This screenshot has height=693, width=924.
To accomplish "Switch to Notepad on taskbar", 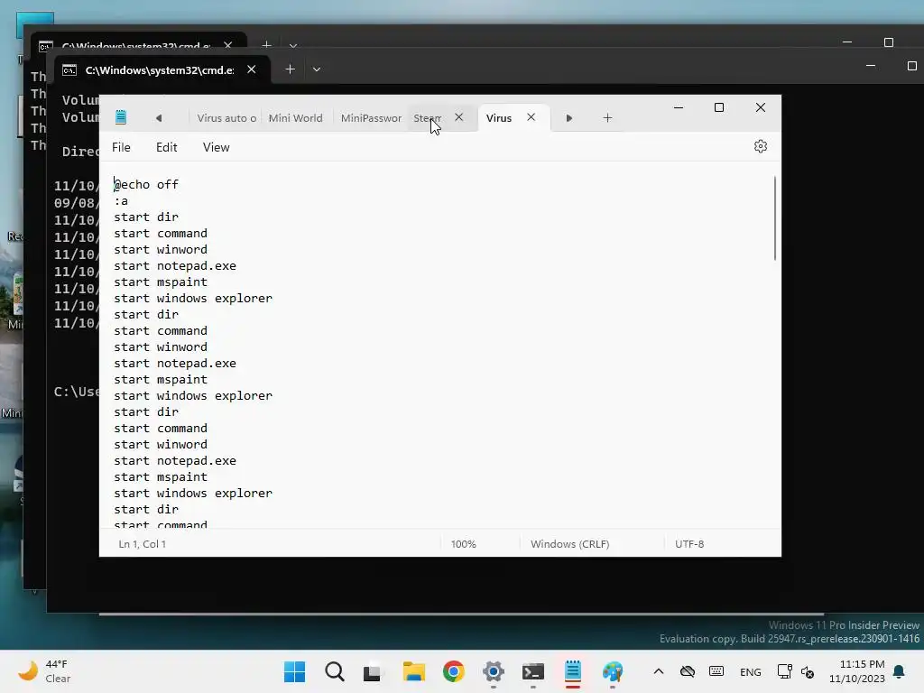I will pos(573,671).
